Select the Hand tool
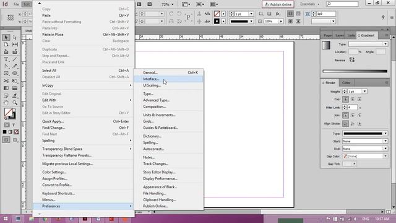This screenshot has width=396, height=223. click(6, 103)
